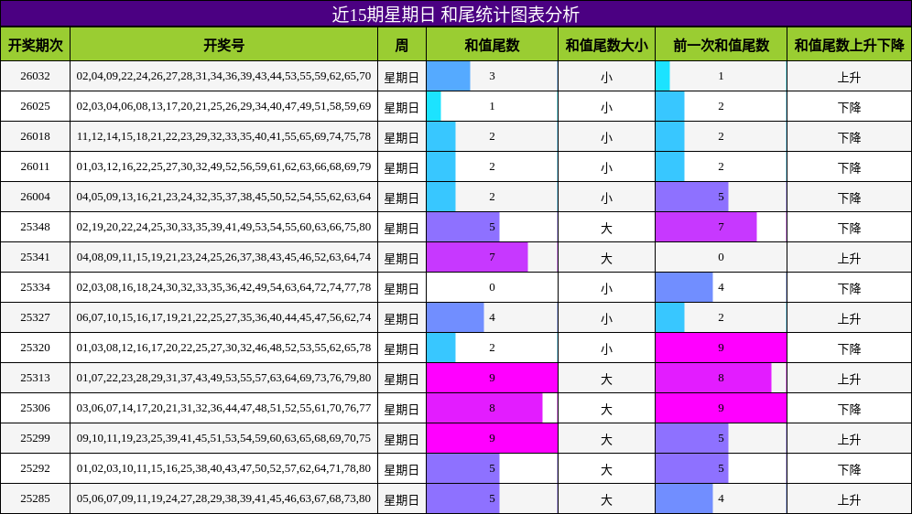This screenshot has width=912, height=514.
Task: Select the 和值尾数 bar valued 7 in row 25341
Action: (478, 257)
